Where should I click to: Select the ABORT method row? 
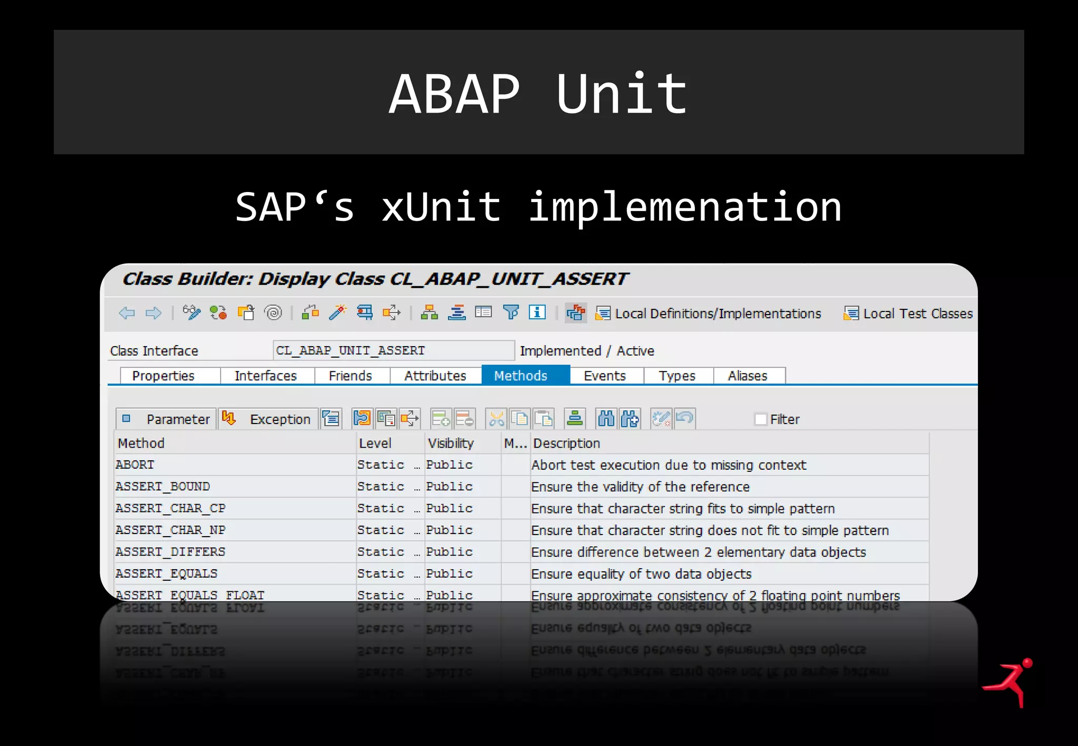522,465
